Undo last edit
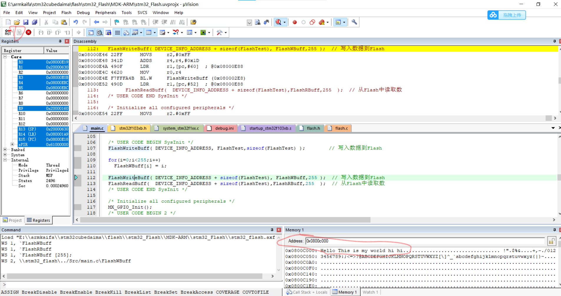The image size is (561, 296). [x=76, y=22]
